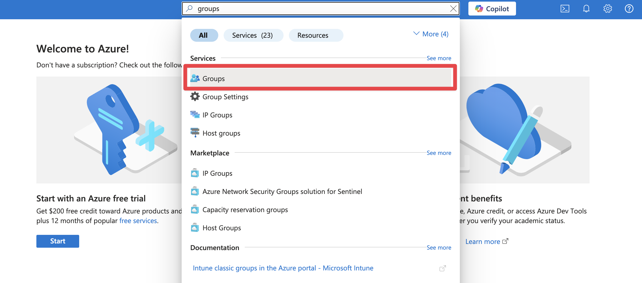See more results under Services
This screenshot has height=283, width=642.
click(x=439, y=58)
